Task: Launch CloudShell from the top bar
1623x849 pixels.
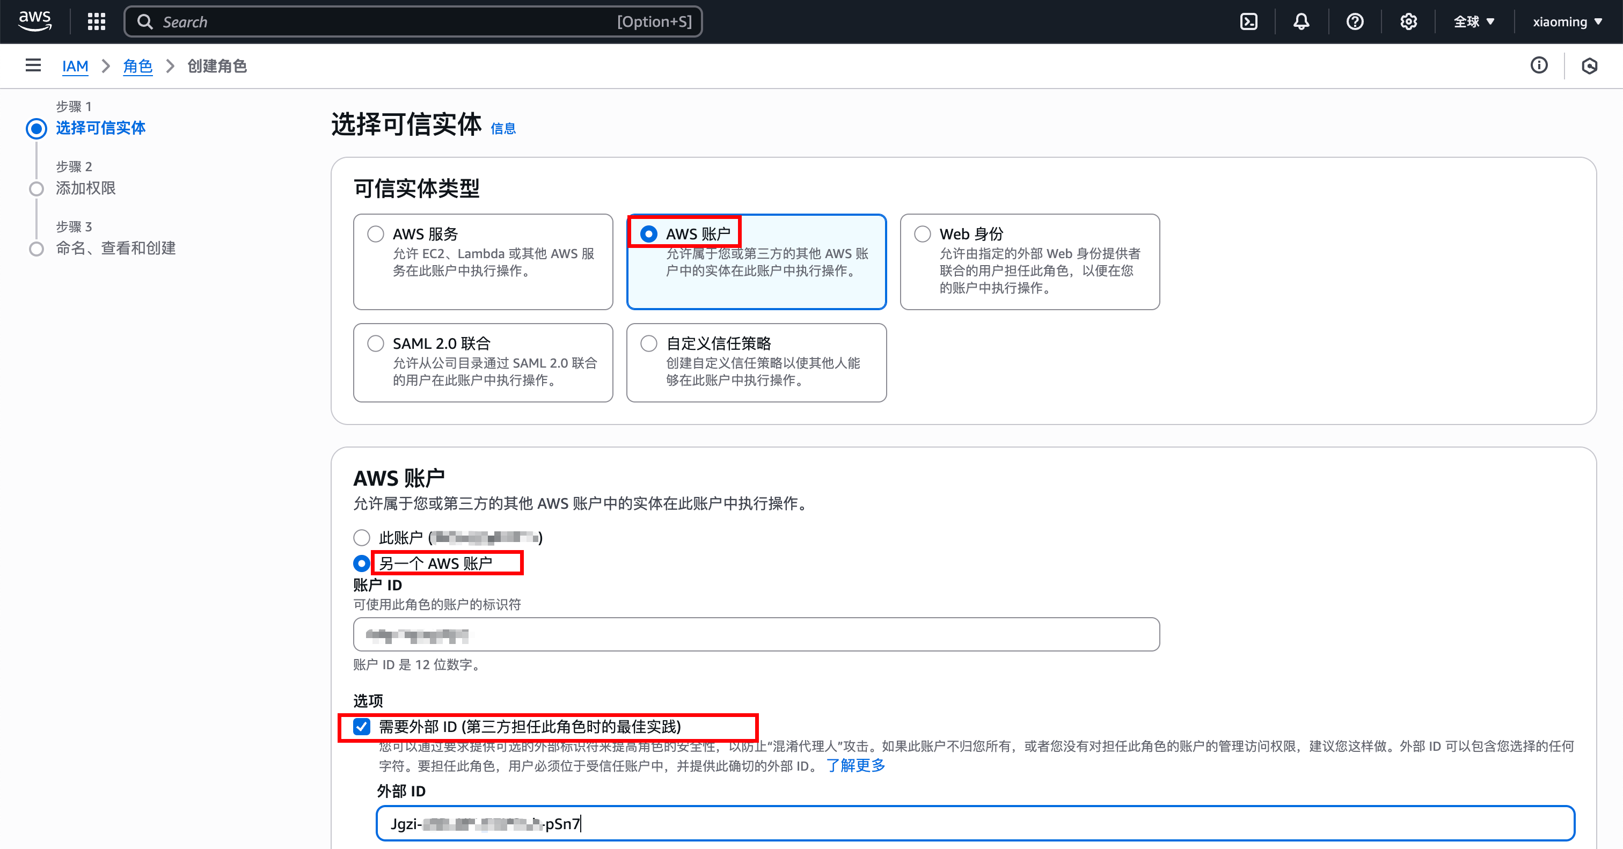Action: pos(1248,21)
